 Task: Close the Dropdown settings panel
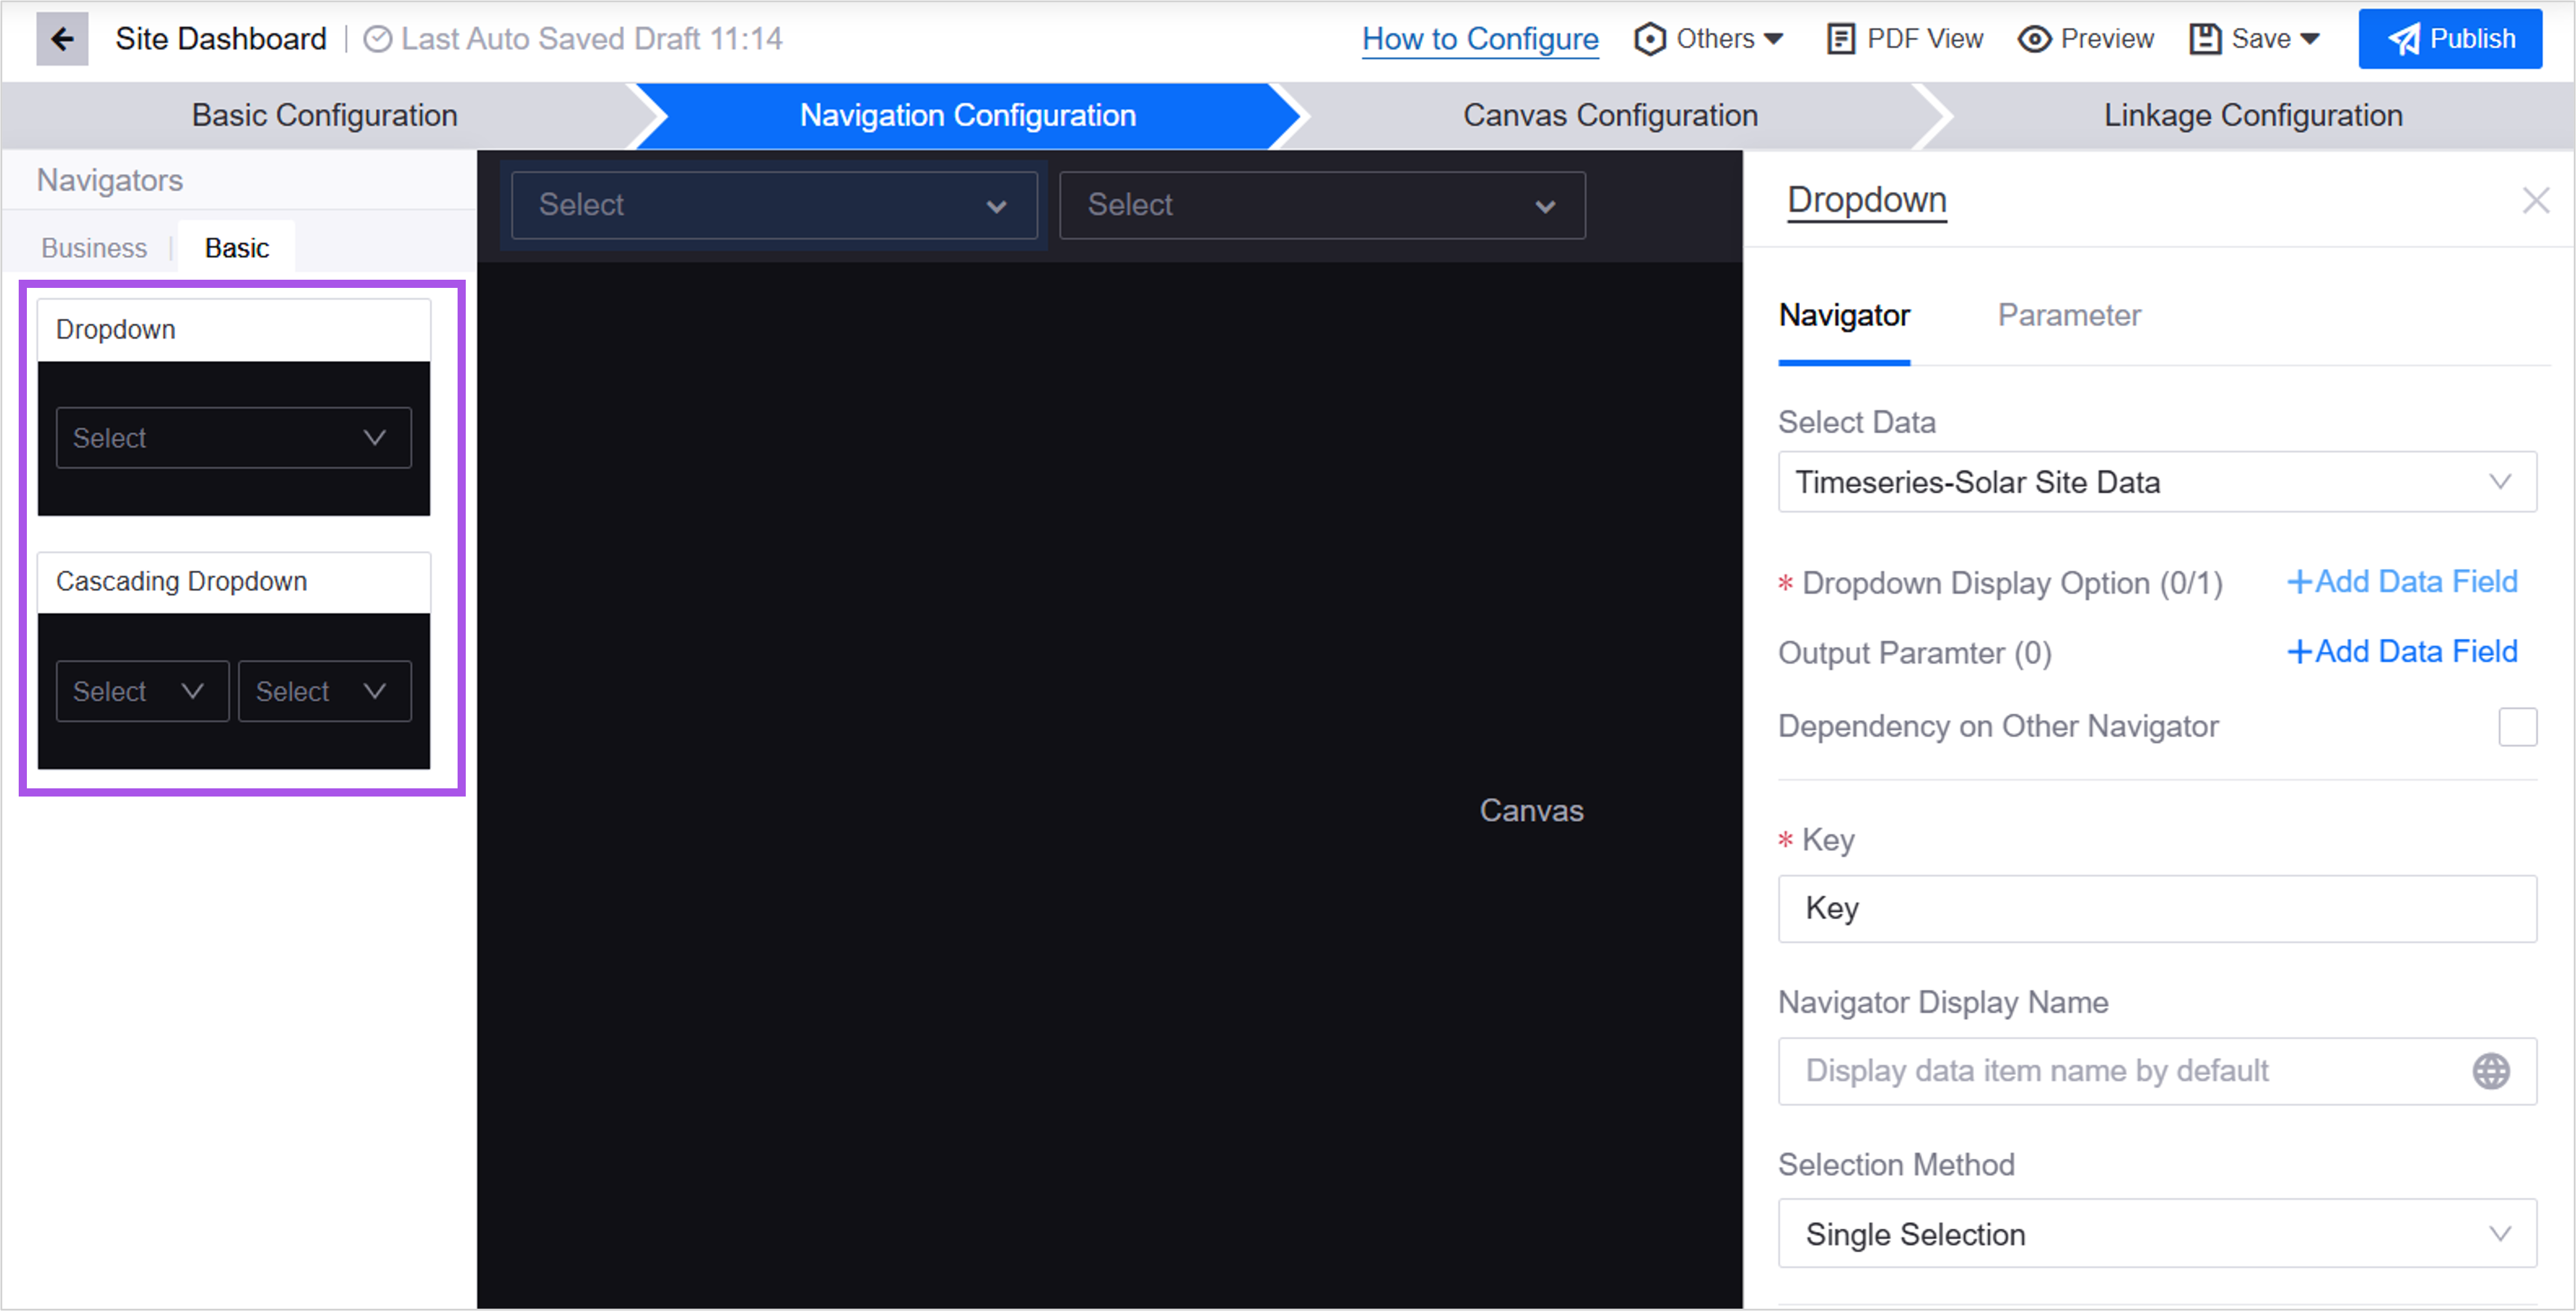pos(2535,200)
